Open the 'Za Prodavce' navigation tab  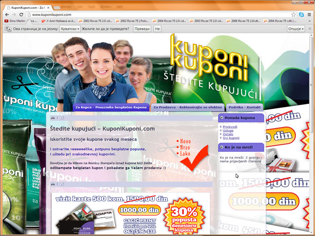click(187, 107)
